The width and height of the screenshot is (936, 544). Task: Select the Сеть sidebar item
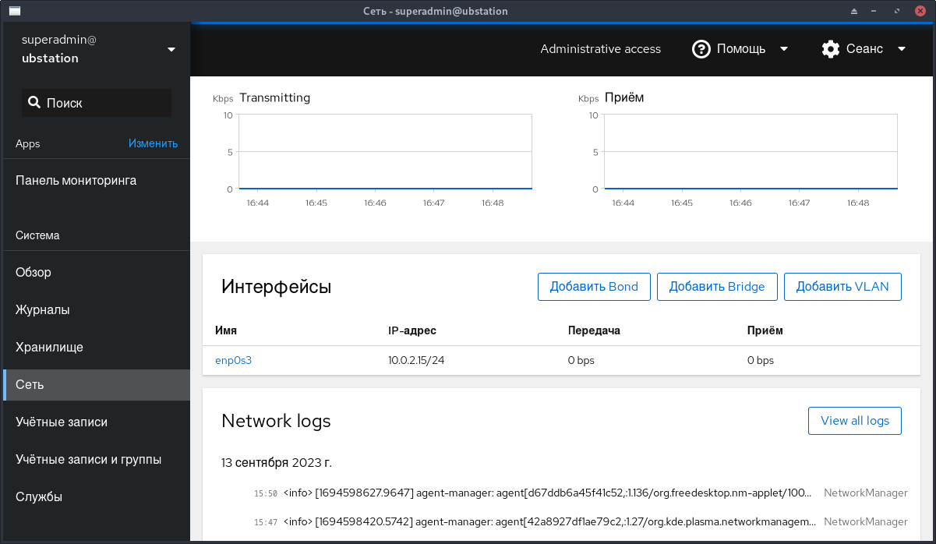tap(97, 384)
